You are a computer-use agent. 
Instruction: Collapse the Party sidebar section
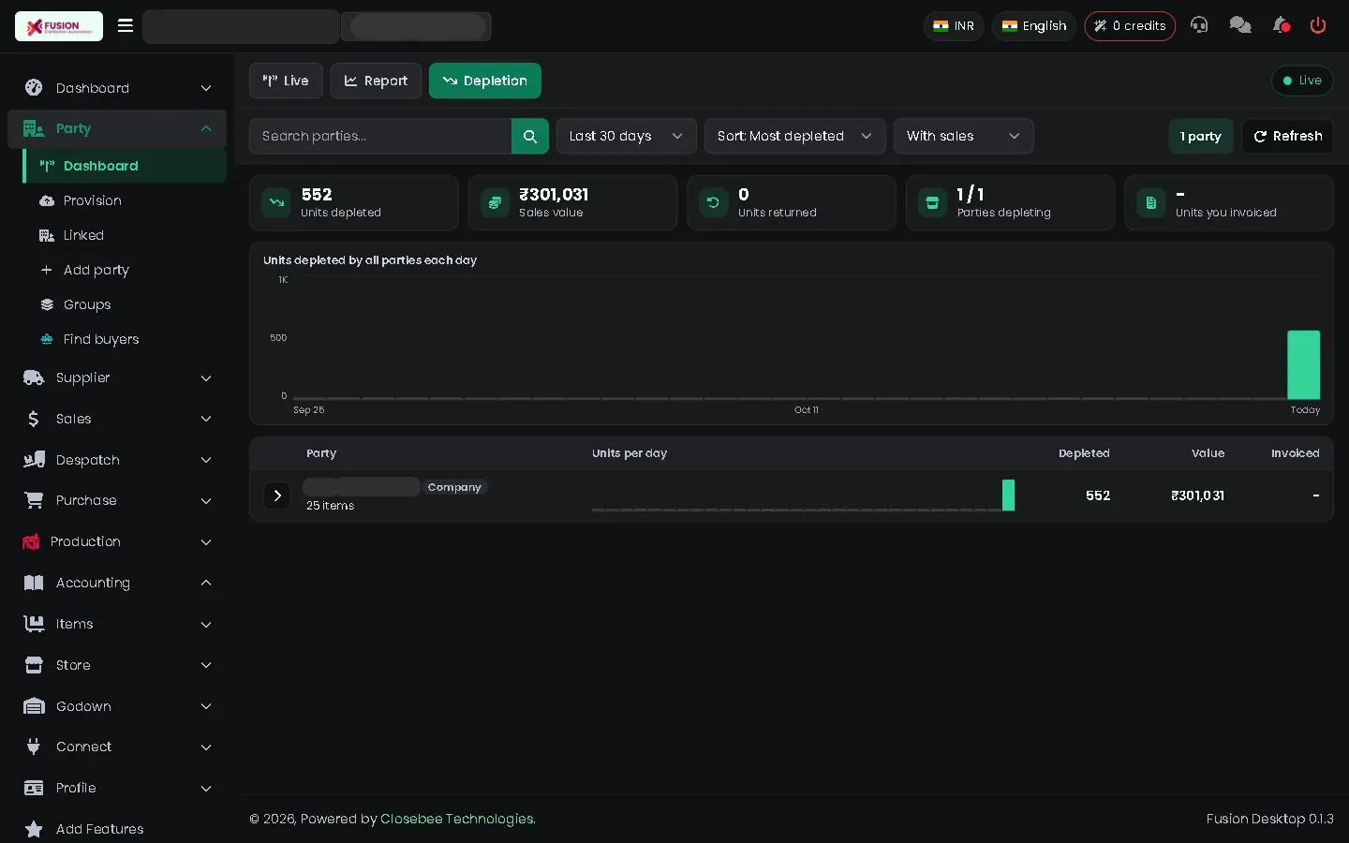[x=117, y=128]
